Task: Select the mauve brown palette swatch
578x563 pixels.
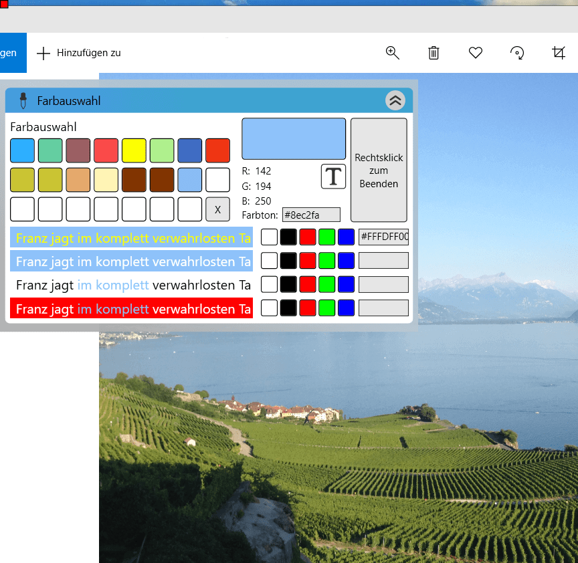Action: click(78, 150)
